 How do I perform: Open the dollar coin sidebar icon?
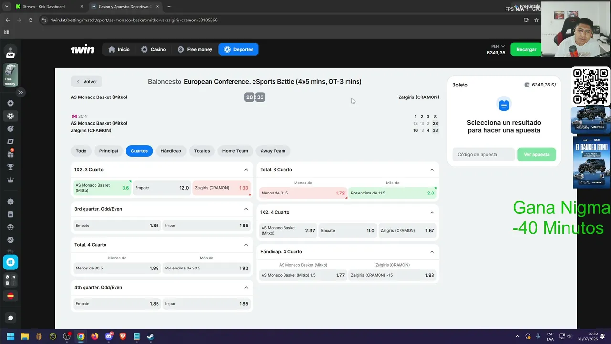(11, 129)
